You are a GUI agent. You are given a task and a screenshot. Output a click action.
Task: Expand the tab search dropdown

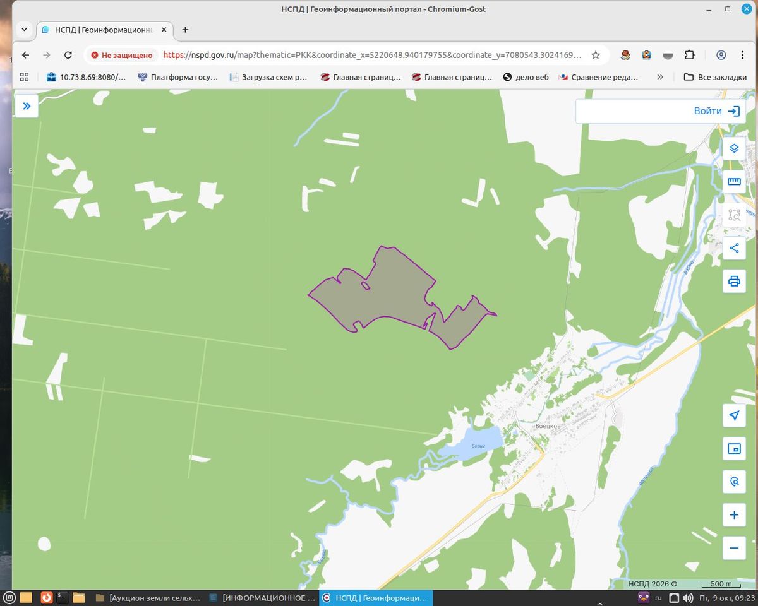pyautogui.click(x=24, y=30)
